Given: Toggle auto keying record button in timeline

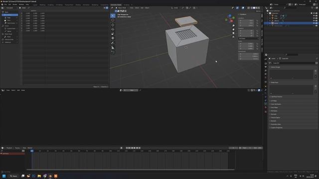Looking at the screenshot, I should [121, 148].
